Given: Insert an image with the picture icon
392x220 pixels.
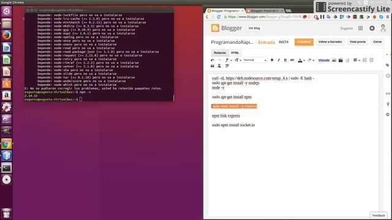Looking at the screenshot, I should (334, 60).
